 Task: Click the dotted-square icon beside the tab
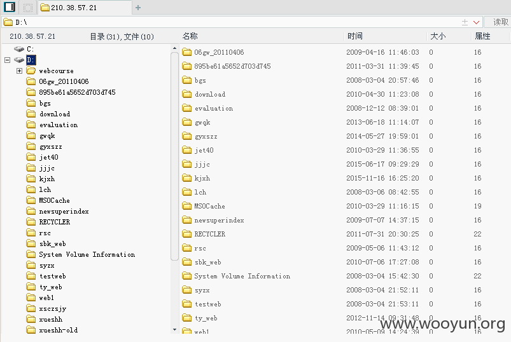[28, 8]
